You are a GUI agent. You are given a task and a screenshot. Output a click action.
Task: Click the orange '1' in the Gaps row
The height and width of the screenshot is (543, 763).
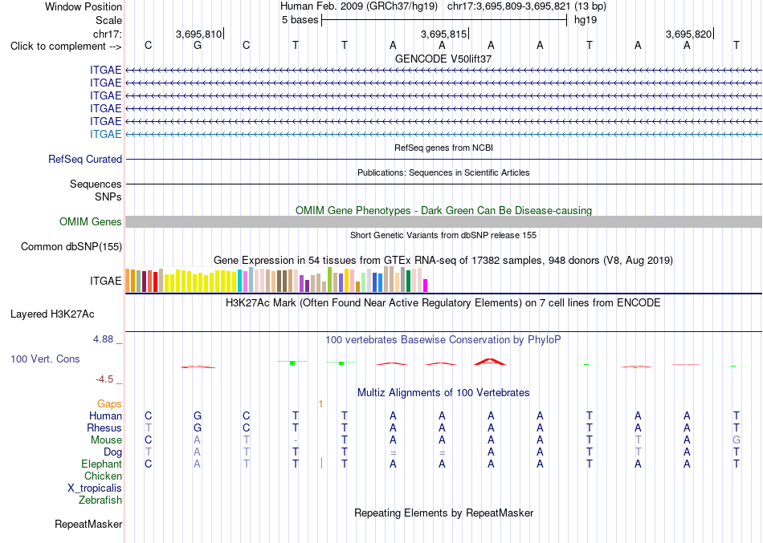coord(320,404)
